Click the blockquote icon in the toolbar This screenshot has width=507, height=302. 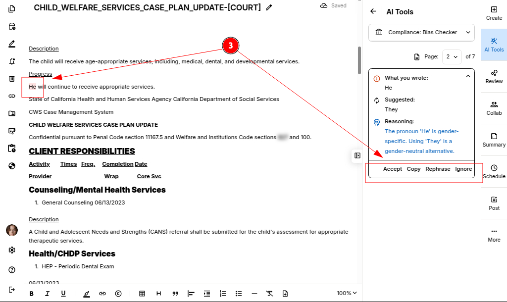(x=175, y=294)
